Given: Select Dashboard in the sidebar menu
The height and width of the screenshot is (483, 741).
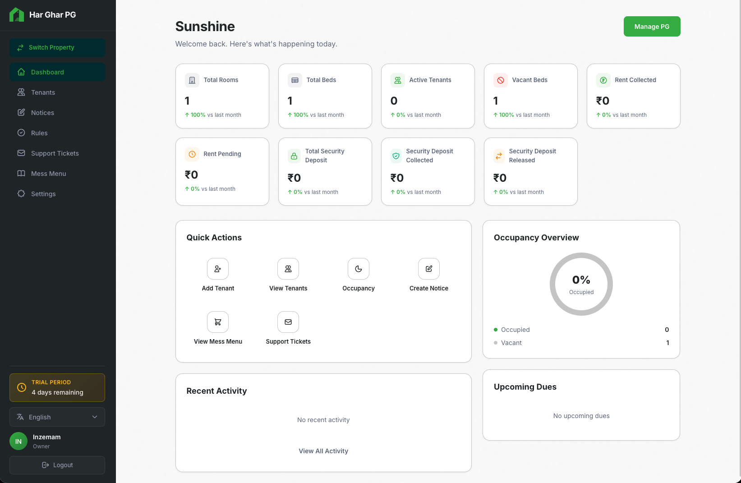Looking at the screenshot, I should pos(47,72).
